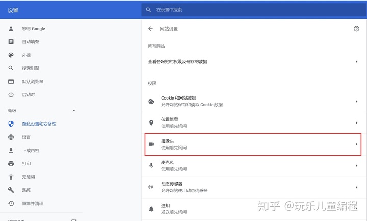
Task: Click the 高级 heading label
Action: pyautogui.click(x=12, y=111)
